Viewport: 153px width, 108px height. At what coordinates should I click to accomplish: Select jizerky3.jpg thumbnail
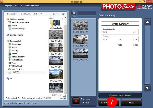tap(56, 89)
